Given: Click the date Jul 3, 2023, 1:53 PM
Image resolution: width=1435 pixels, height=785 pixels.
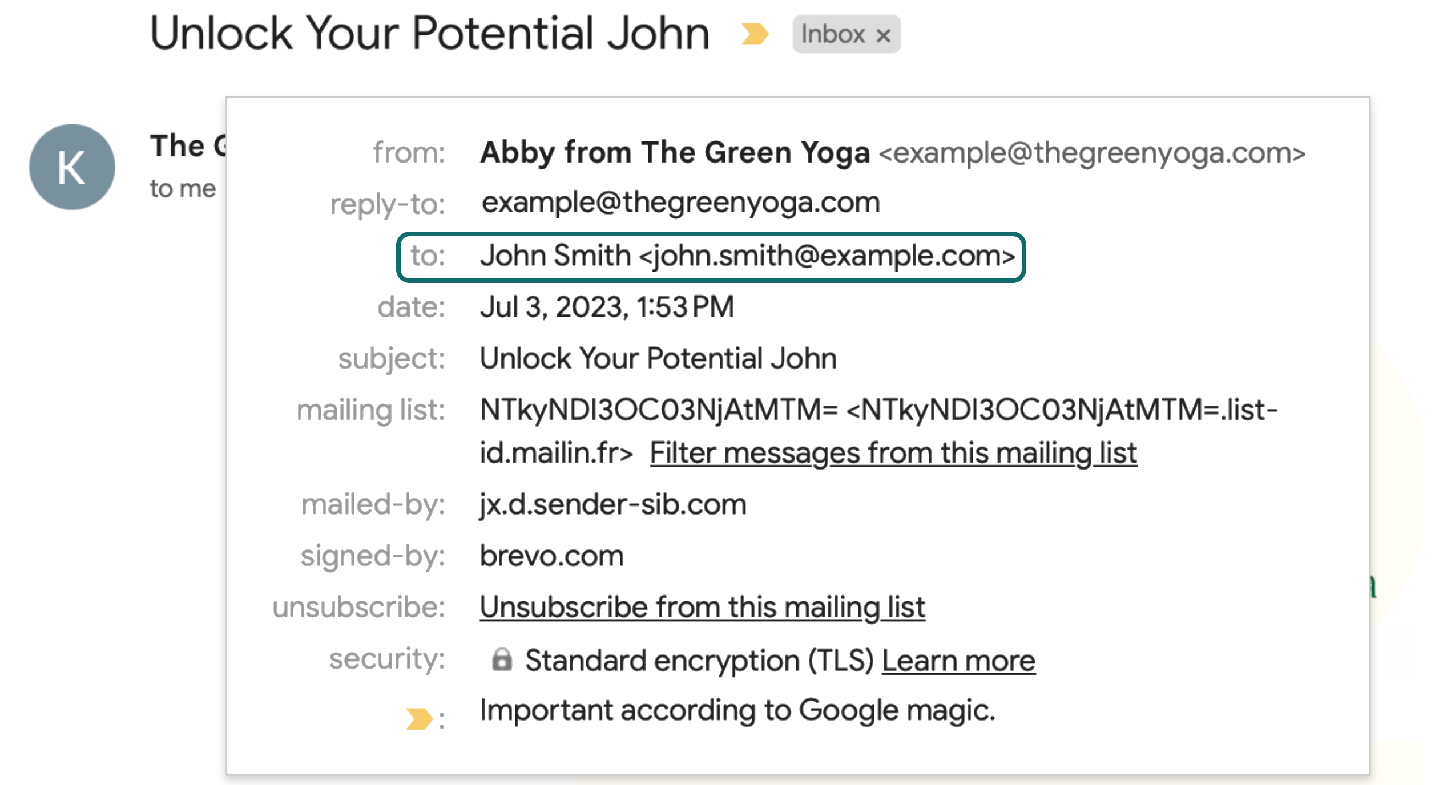Looking at the screenshot, I should 607,307.
